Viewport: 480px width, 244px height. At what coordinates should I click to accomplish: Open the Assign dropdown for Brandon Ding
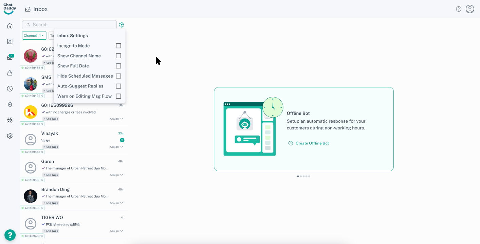116,203
